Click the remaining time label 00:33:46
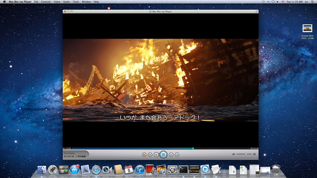 coord(254,148)
